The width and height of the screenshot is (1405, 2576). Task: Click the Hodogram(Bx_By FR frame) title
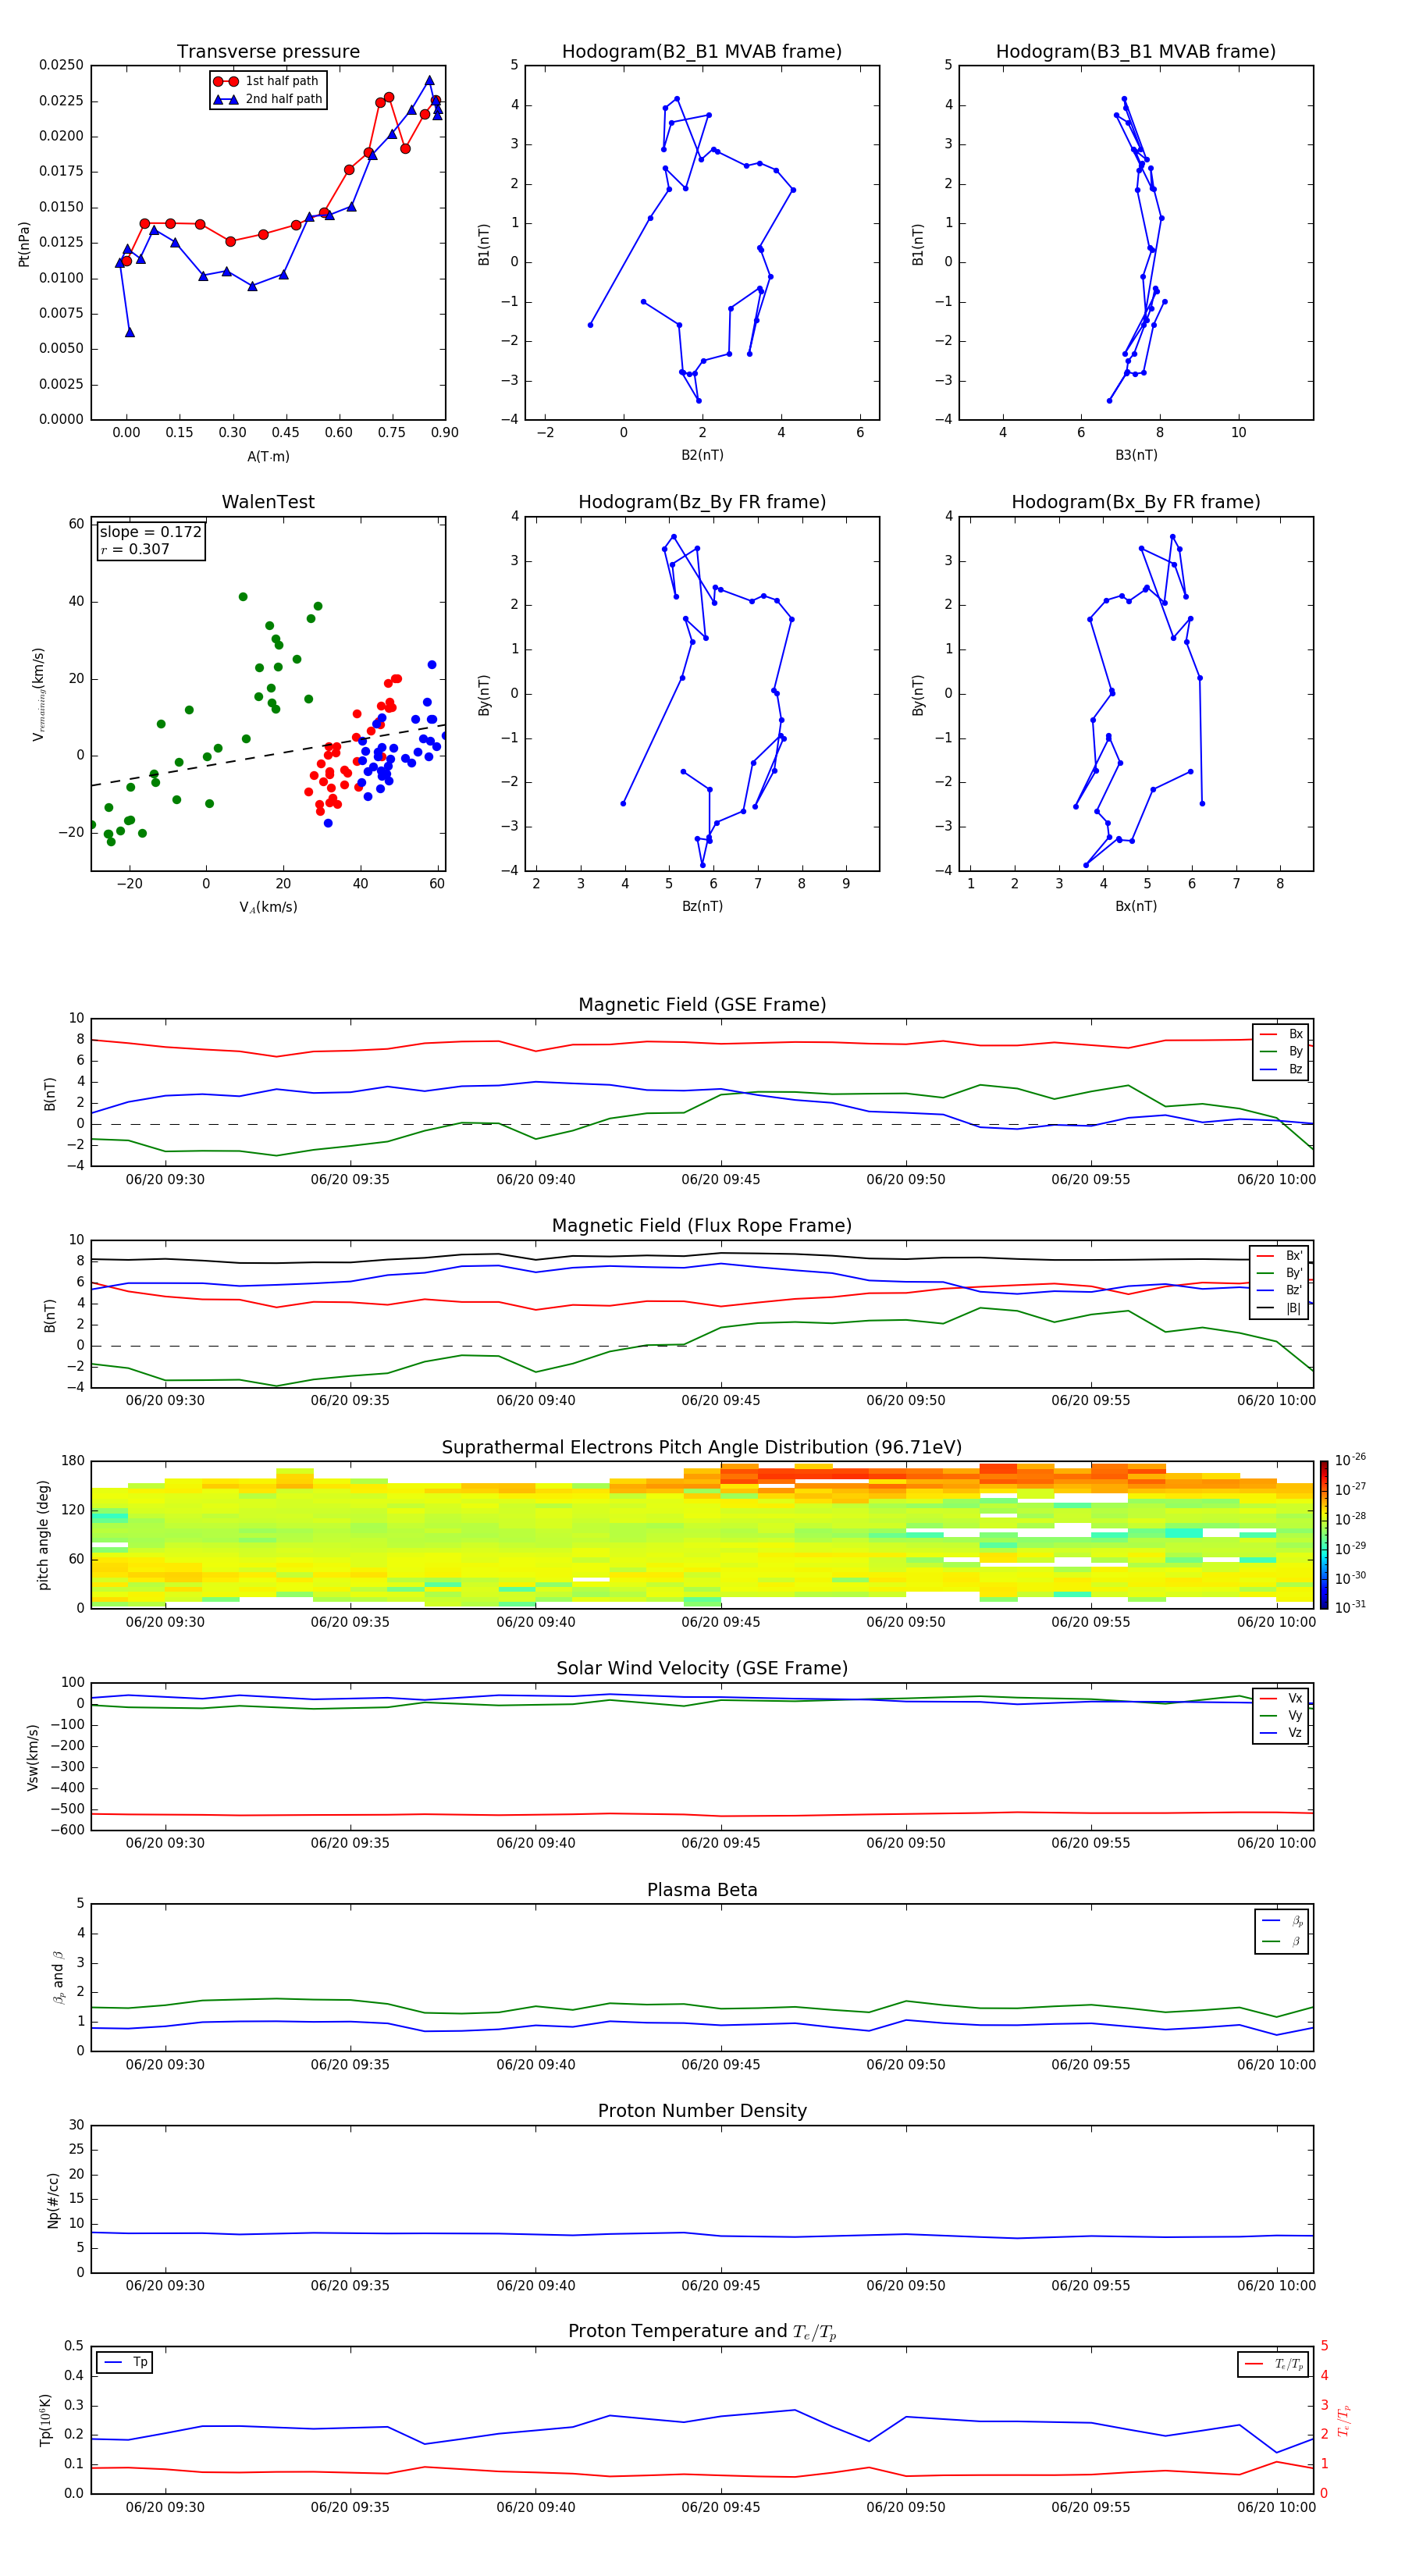1136,502
